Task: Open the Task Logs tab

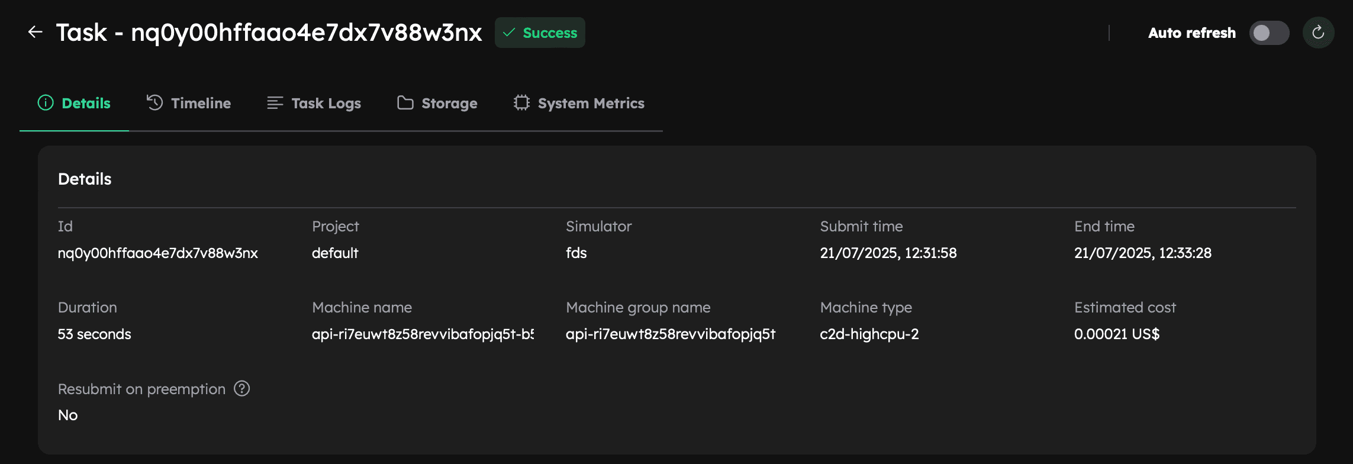Action: click(x=326, y=103)
